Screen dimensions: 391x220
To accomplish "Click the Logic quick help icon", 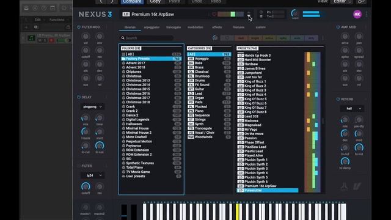I will 44,8.
